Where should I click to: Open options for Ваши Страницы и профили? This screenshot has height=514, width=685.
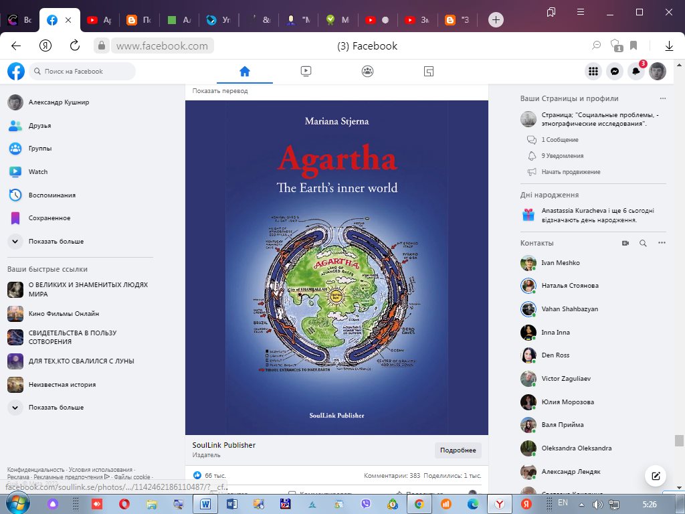pyautogui.click(x=663, y=98)
